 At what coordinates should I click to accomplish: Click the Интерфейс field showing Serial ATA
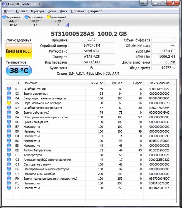point(92,51)
